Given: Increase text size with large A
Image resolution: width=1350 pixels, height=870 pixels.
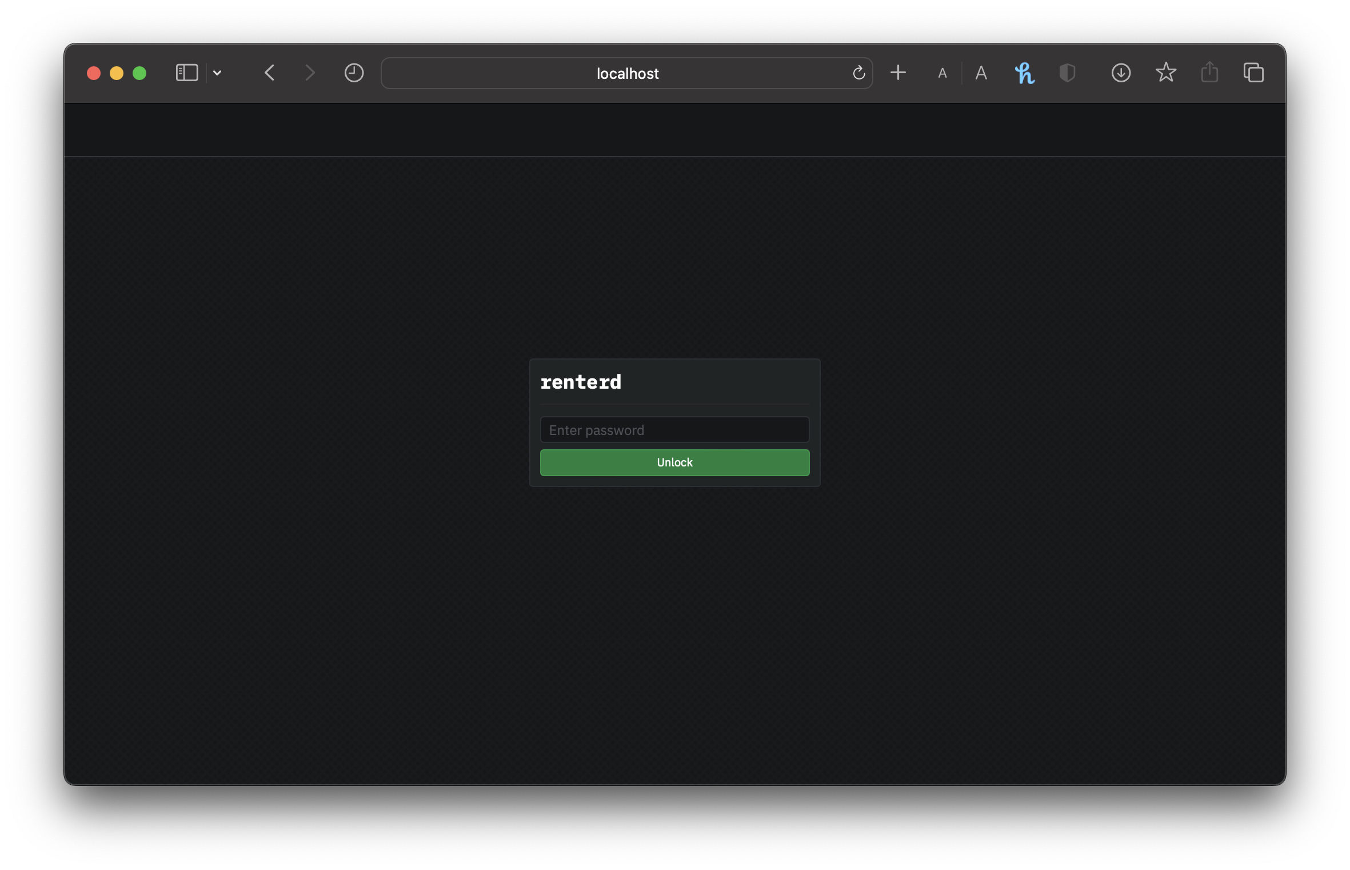Looking at the screenshot, I should point(981,73).
